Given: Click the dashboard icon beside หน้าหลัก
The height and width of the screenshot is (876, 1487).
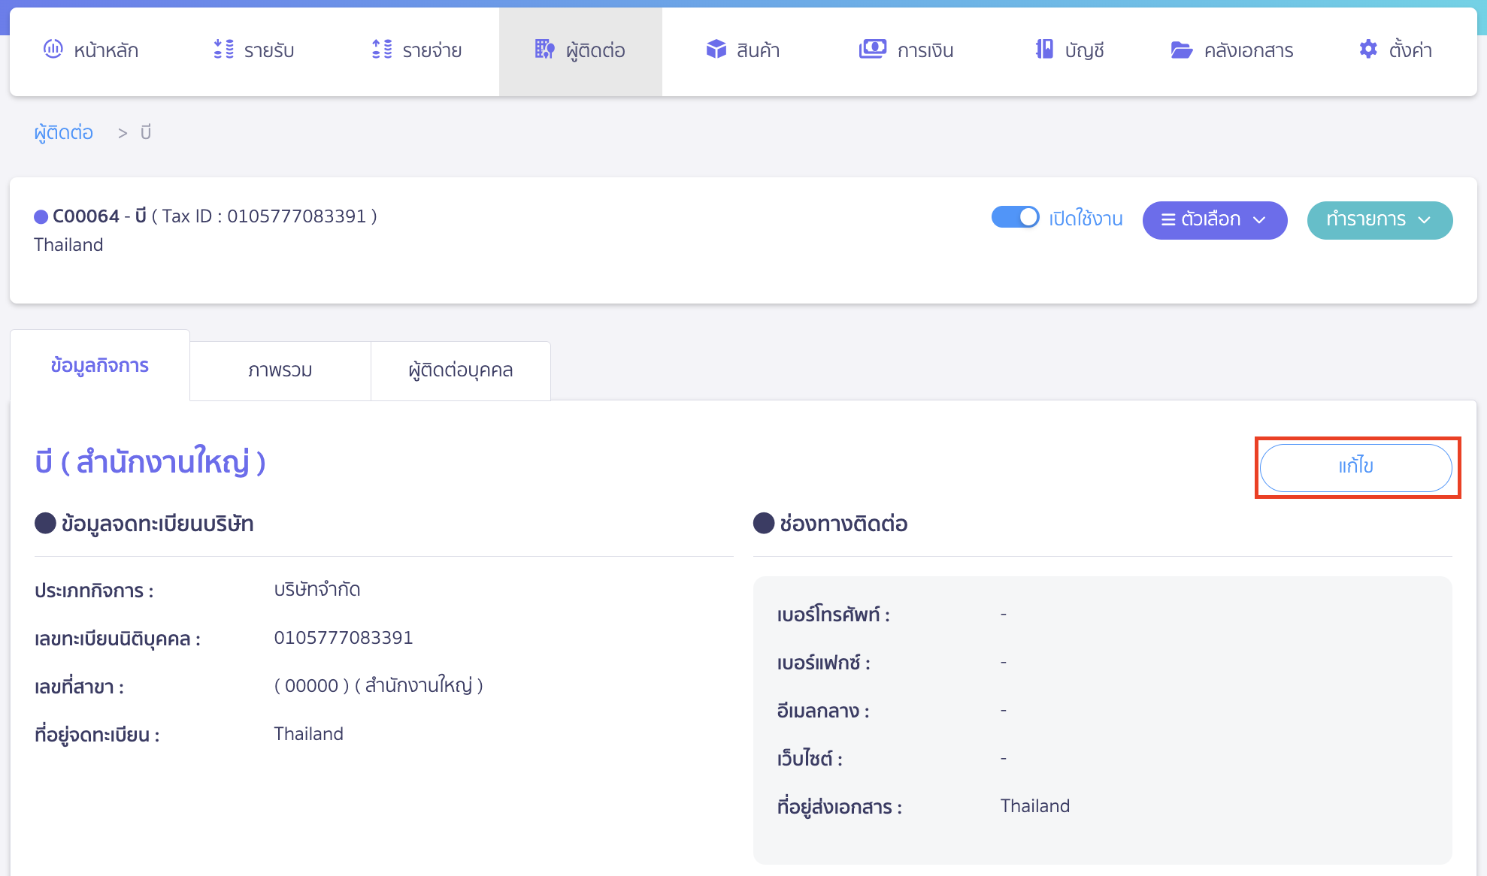Looking at the screenshot, I should click(53, 50).
